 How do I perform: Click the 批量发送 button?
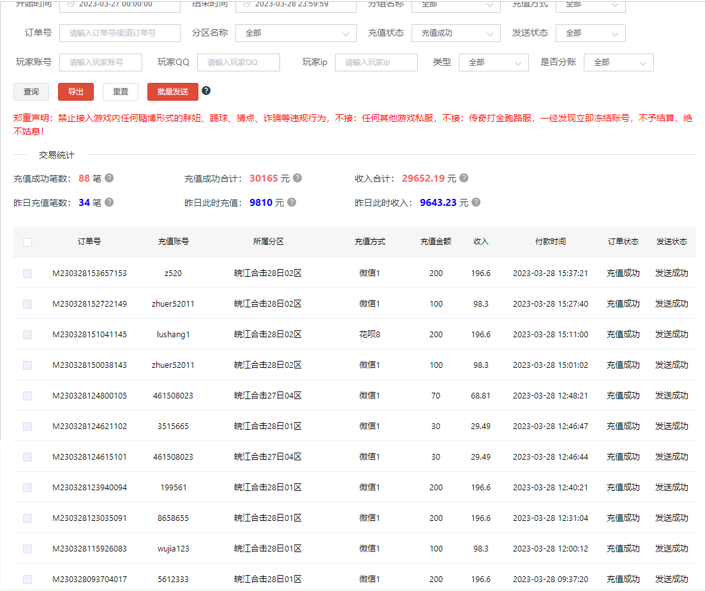click(172, 92)
